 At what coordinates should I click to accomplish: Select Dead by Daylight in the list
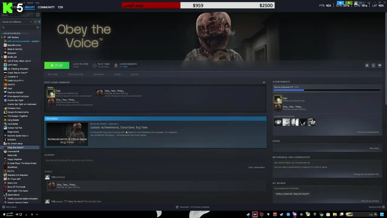(15, 92)
